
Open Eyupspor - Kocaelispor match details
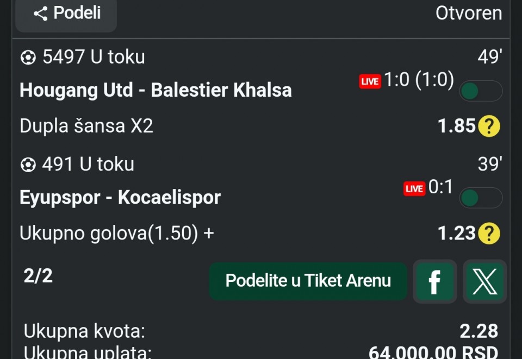120,197
